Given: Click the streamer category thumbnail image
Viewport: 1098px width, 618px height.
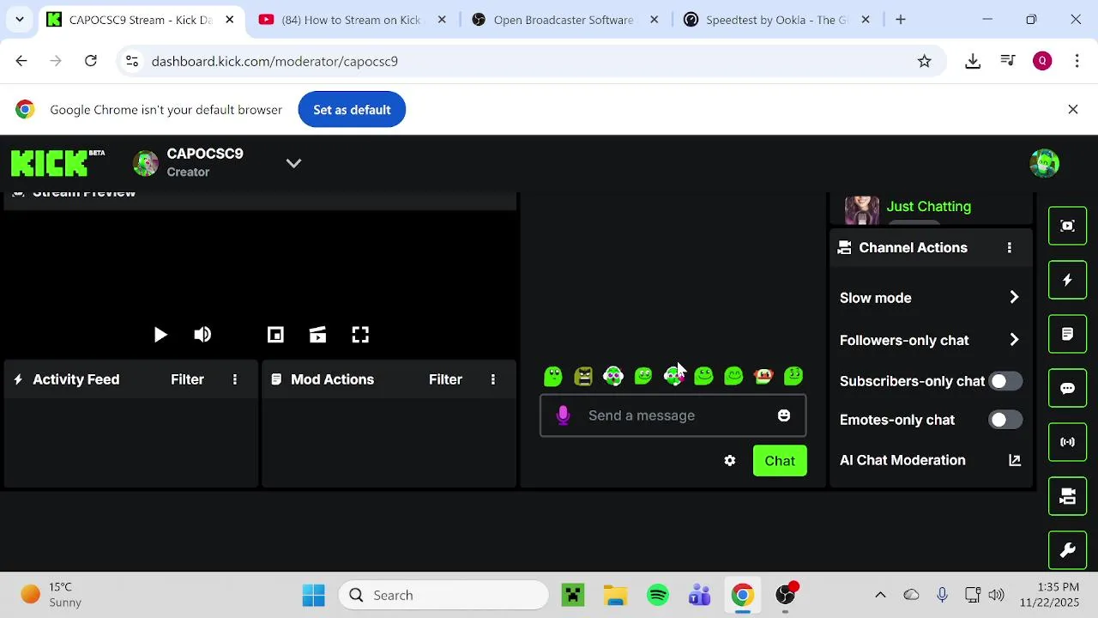Looking at the screenshot, I should coord(862,209).
